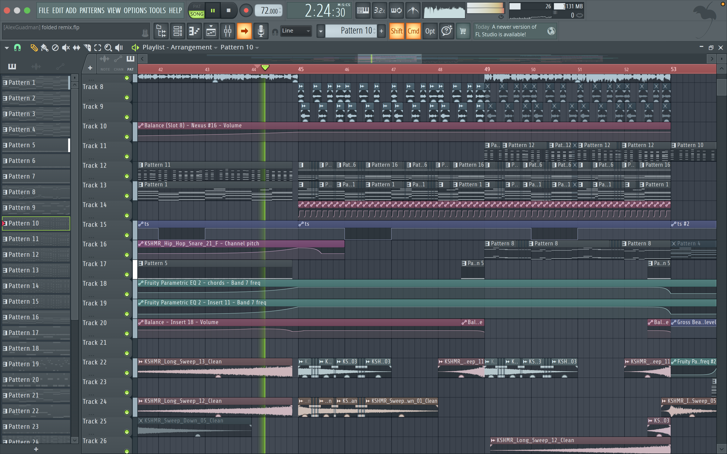Mute Track 20 with its green light

(127, 334)
